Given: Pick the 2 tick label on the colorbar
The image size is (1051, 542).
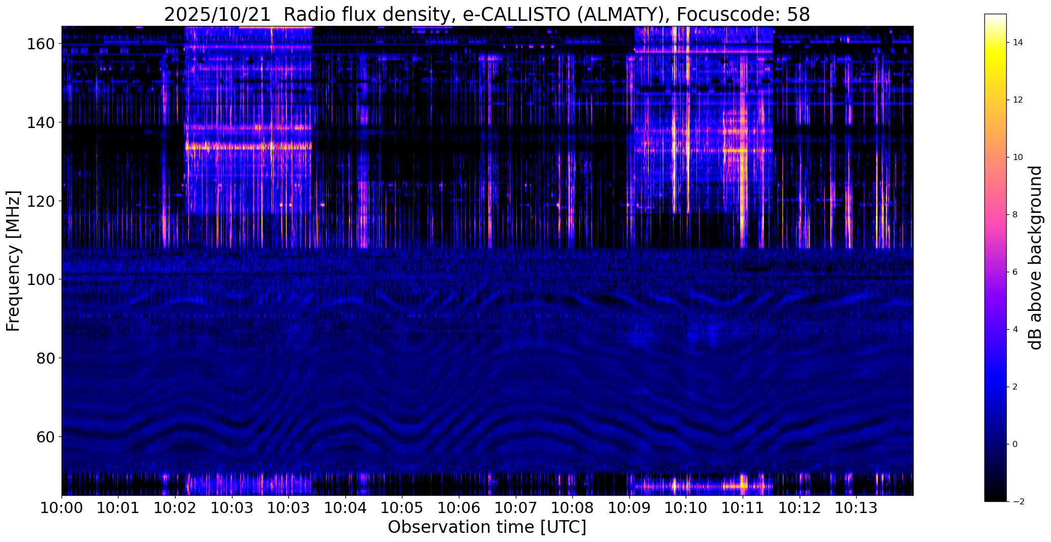Looking at the screenshot, I should (x=1015, y=387).
